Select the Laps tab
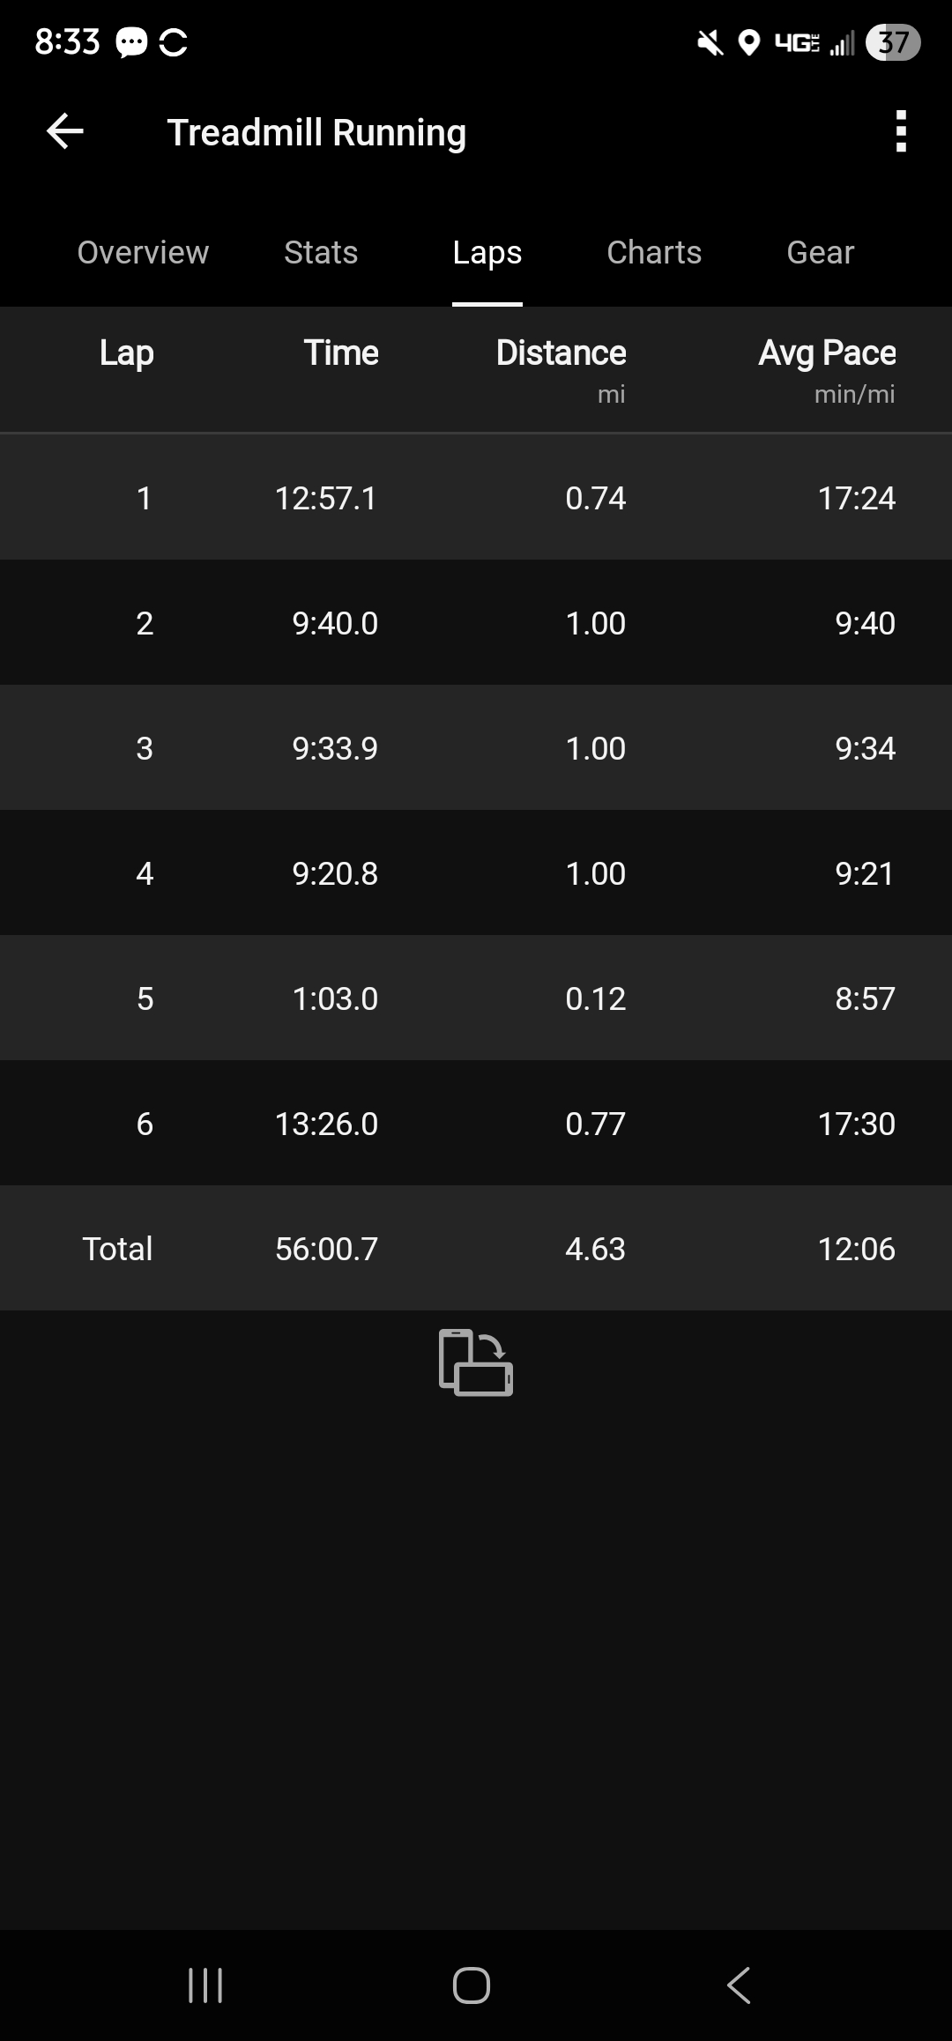Screen dimensions: 952x2041 point(487,253)
